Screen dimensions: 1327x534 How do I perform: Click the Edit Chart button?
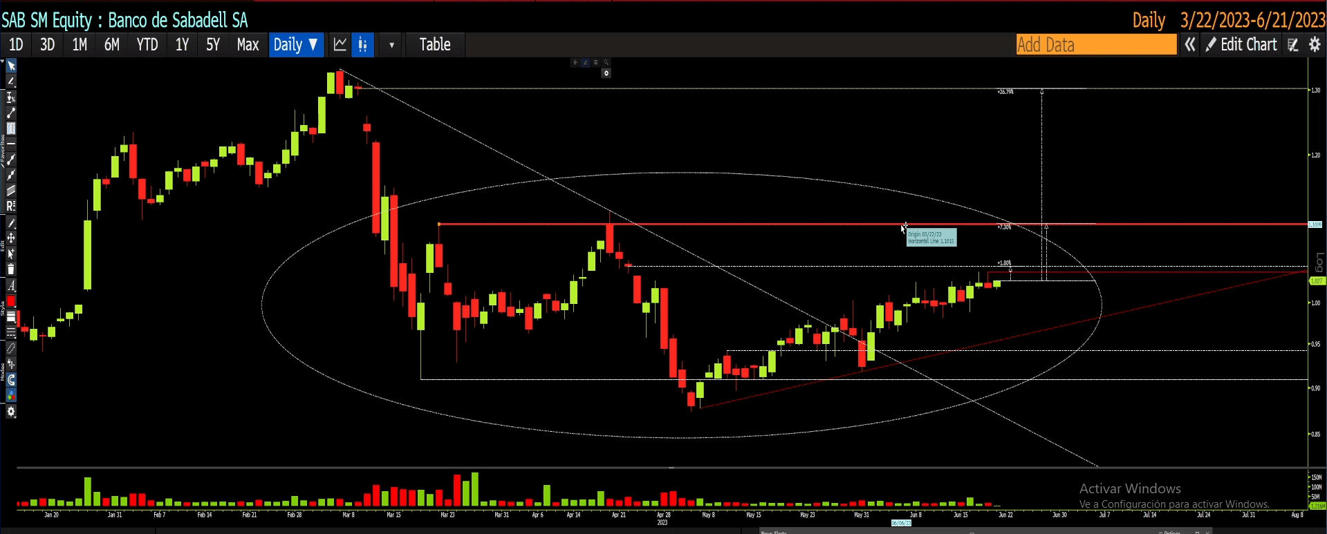[1241, 45]
